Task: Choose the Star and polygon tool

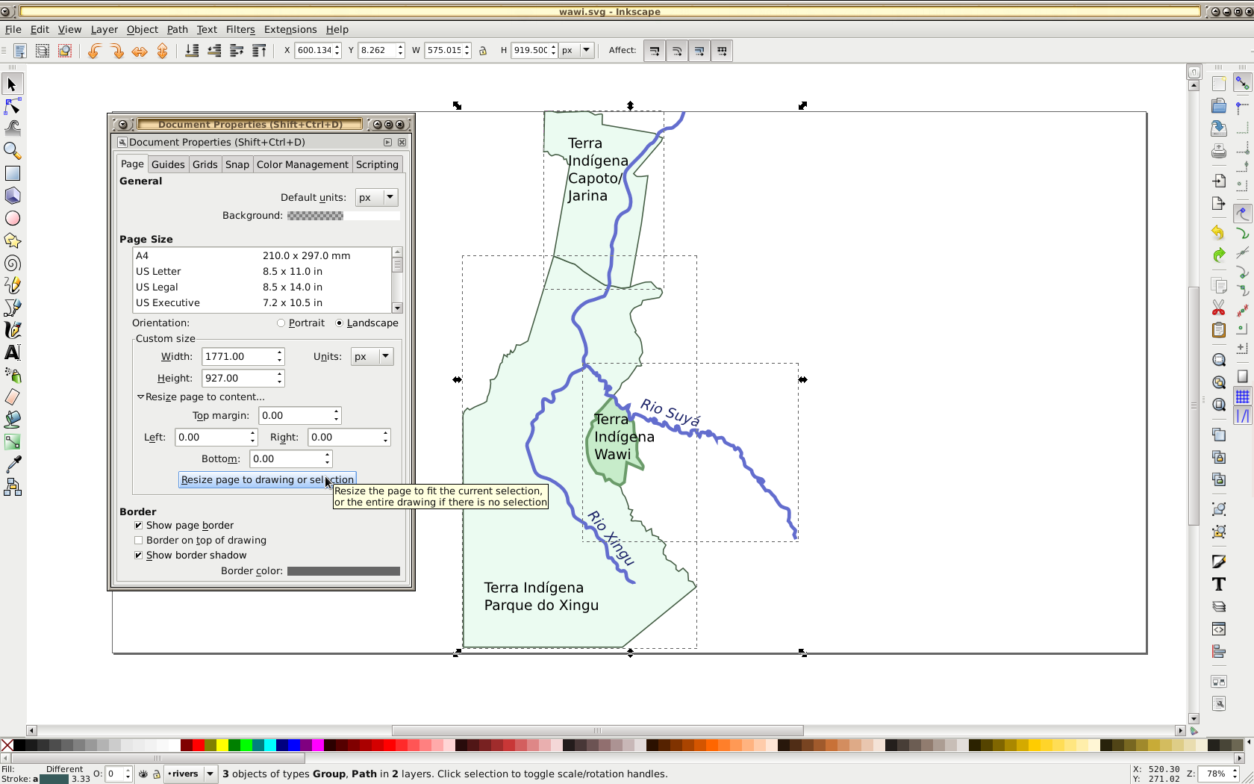Action: 12,241
